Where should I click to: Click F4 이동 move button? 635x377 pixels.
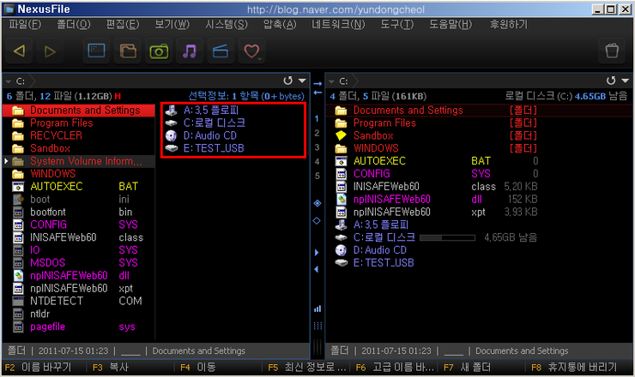point(197,368)
